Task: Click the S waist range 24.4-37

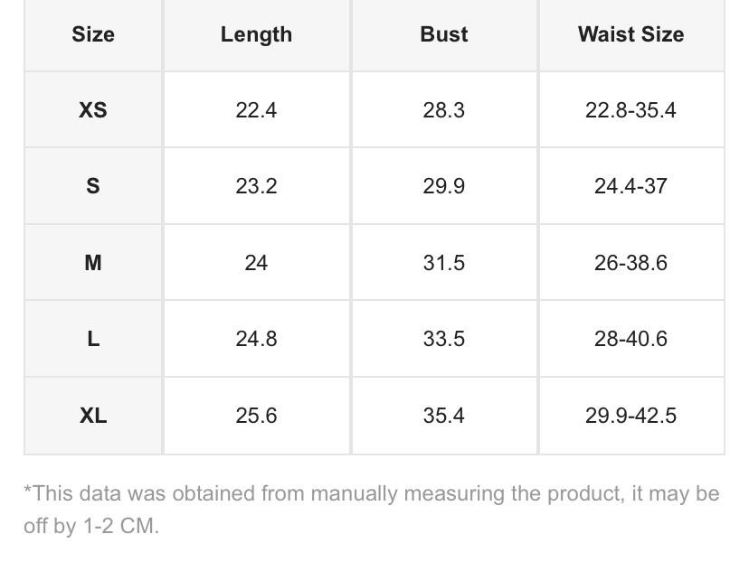Action: coord(630,186)
